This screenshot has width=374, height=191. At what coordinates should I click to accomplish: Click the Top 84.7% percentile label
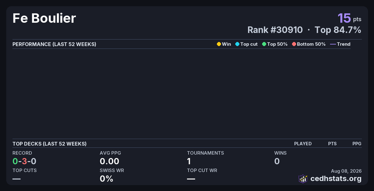click(338, 30)
